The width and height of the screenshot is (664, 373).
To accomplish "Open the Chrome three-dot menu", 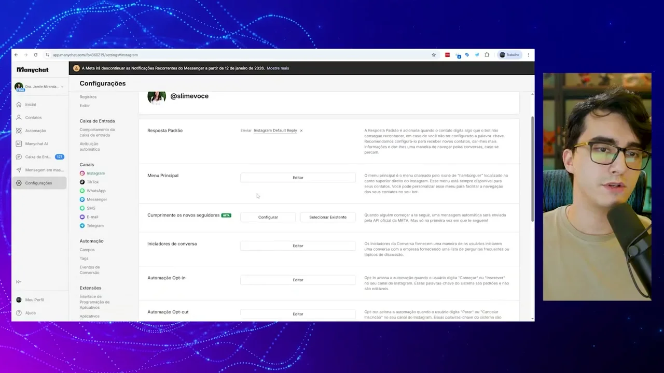I will pyautogui.click(x=528, y=55).
